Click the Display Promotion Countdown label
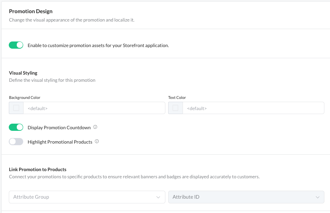 tap(59, 128)
